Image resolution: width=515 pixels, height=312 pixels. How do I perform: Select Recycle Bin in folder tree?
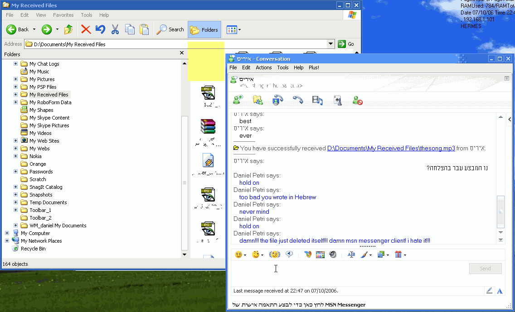tap(33, 249)
